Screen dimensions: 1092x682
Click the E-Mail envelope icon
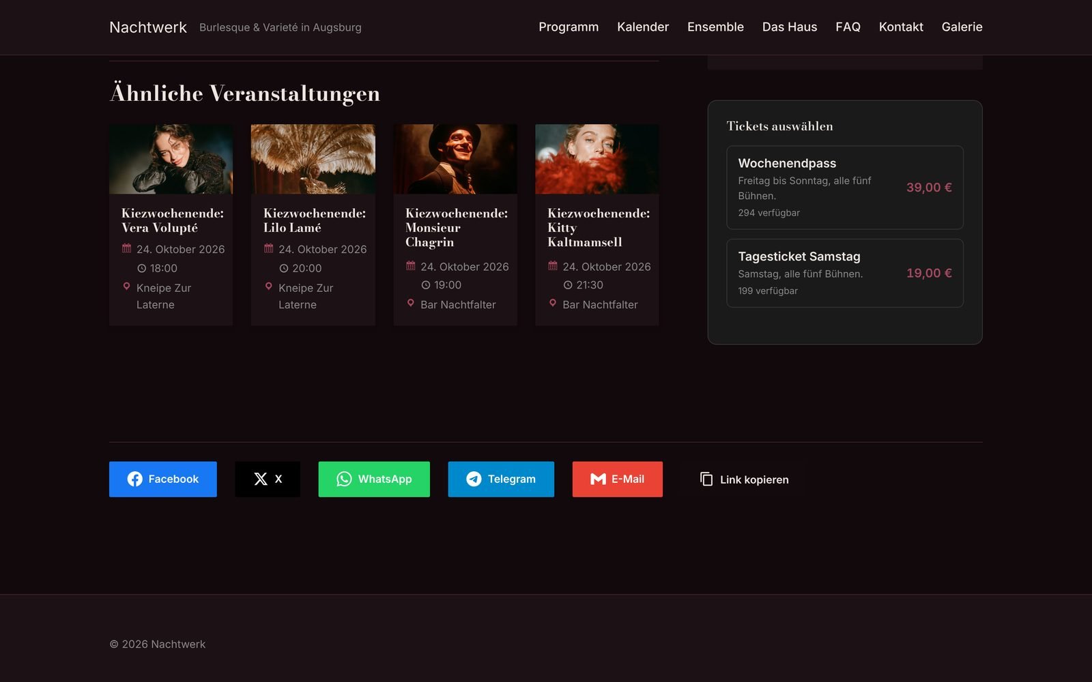pos(598,479)
